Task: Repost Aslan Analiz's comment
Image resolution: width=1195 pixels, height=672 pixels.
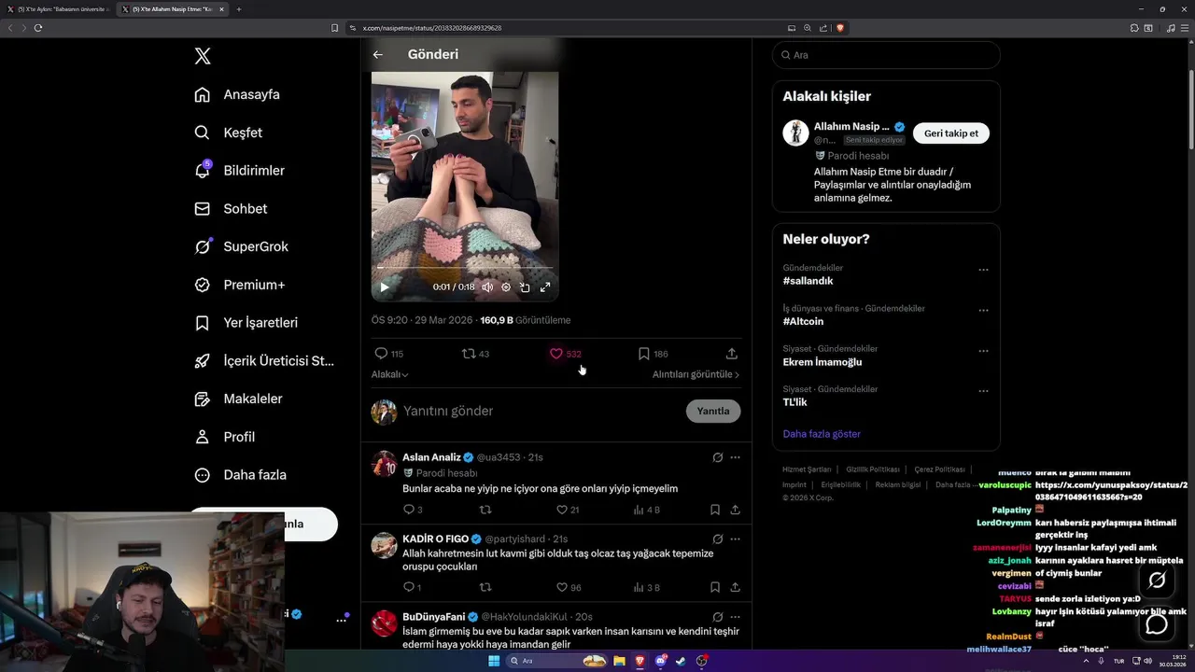Action: point(485,511)
